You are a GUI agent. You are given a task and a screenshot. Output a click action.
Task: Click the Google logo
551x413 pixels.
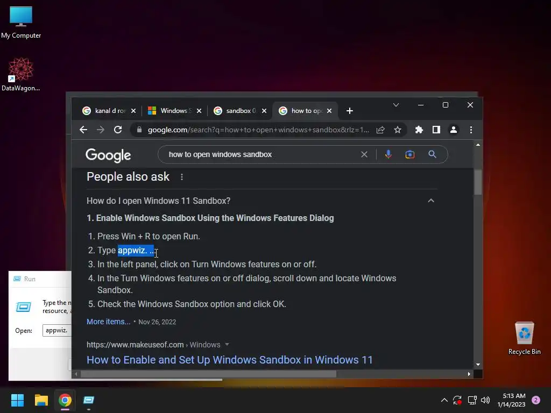point(108,155)
